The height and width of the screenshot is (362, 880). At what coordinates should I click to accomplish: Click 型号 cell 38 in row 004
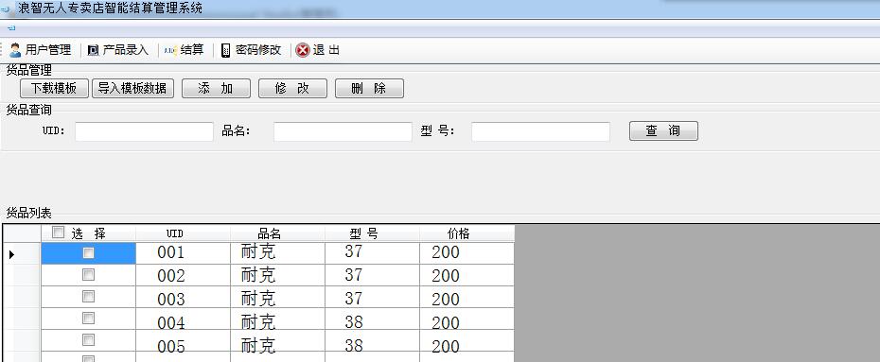tap(372, 319)
